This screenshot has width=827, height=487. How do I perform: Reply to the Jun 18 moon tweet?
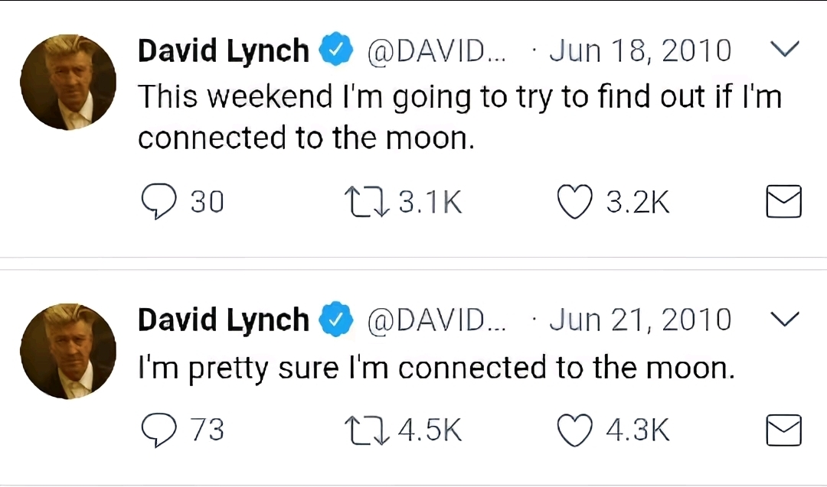(x=159, y=203)
